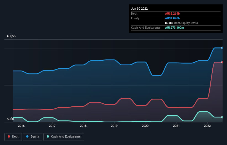Click the 80.8% Debt/Equity Ratio text

[181, 23]
